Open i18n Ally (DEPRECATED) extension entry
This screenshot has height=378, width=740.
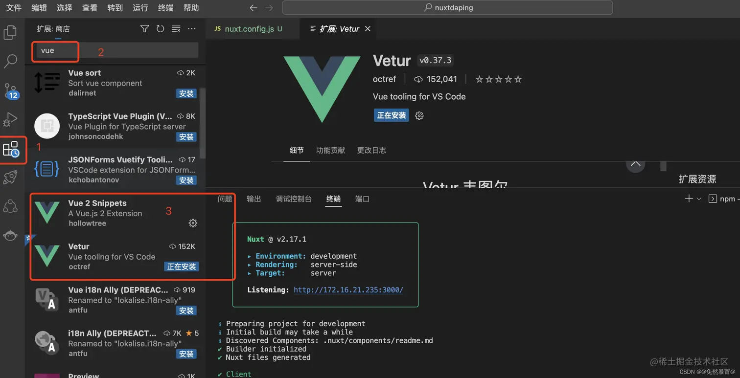[x=116, y=344]
